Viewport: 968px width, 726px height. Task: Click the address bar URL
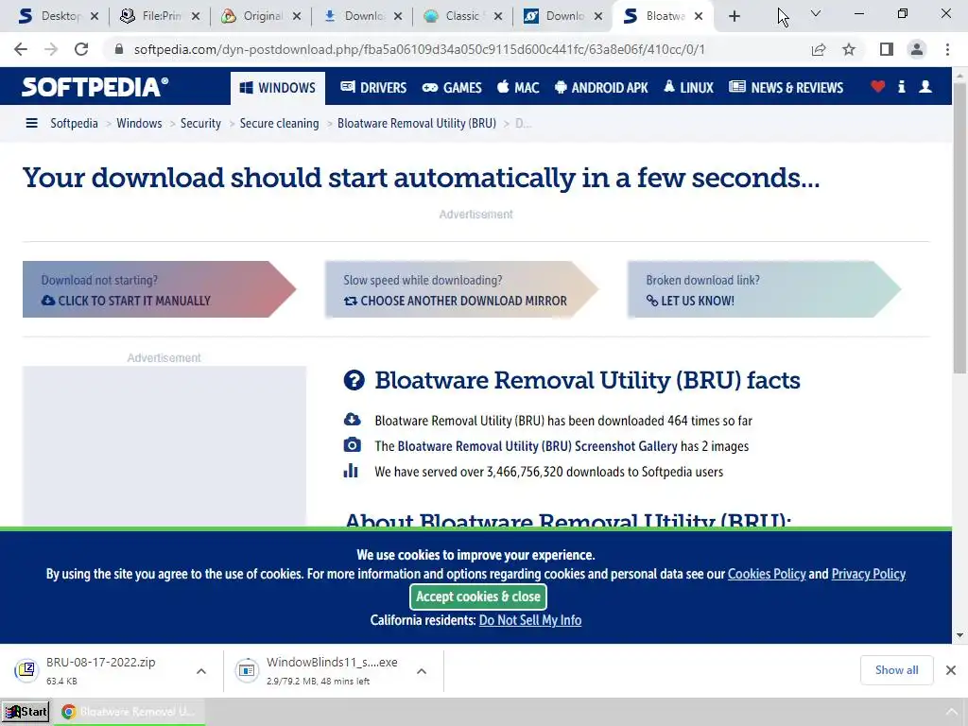[419, 49]
